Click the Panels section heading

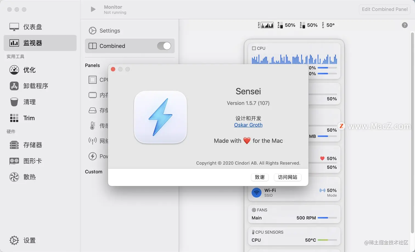click(x=92, y=65)
